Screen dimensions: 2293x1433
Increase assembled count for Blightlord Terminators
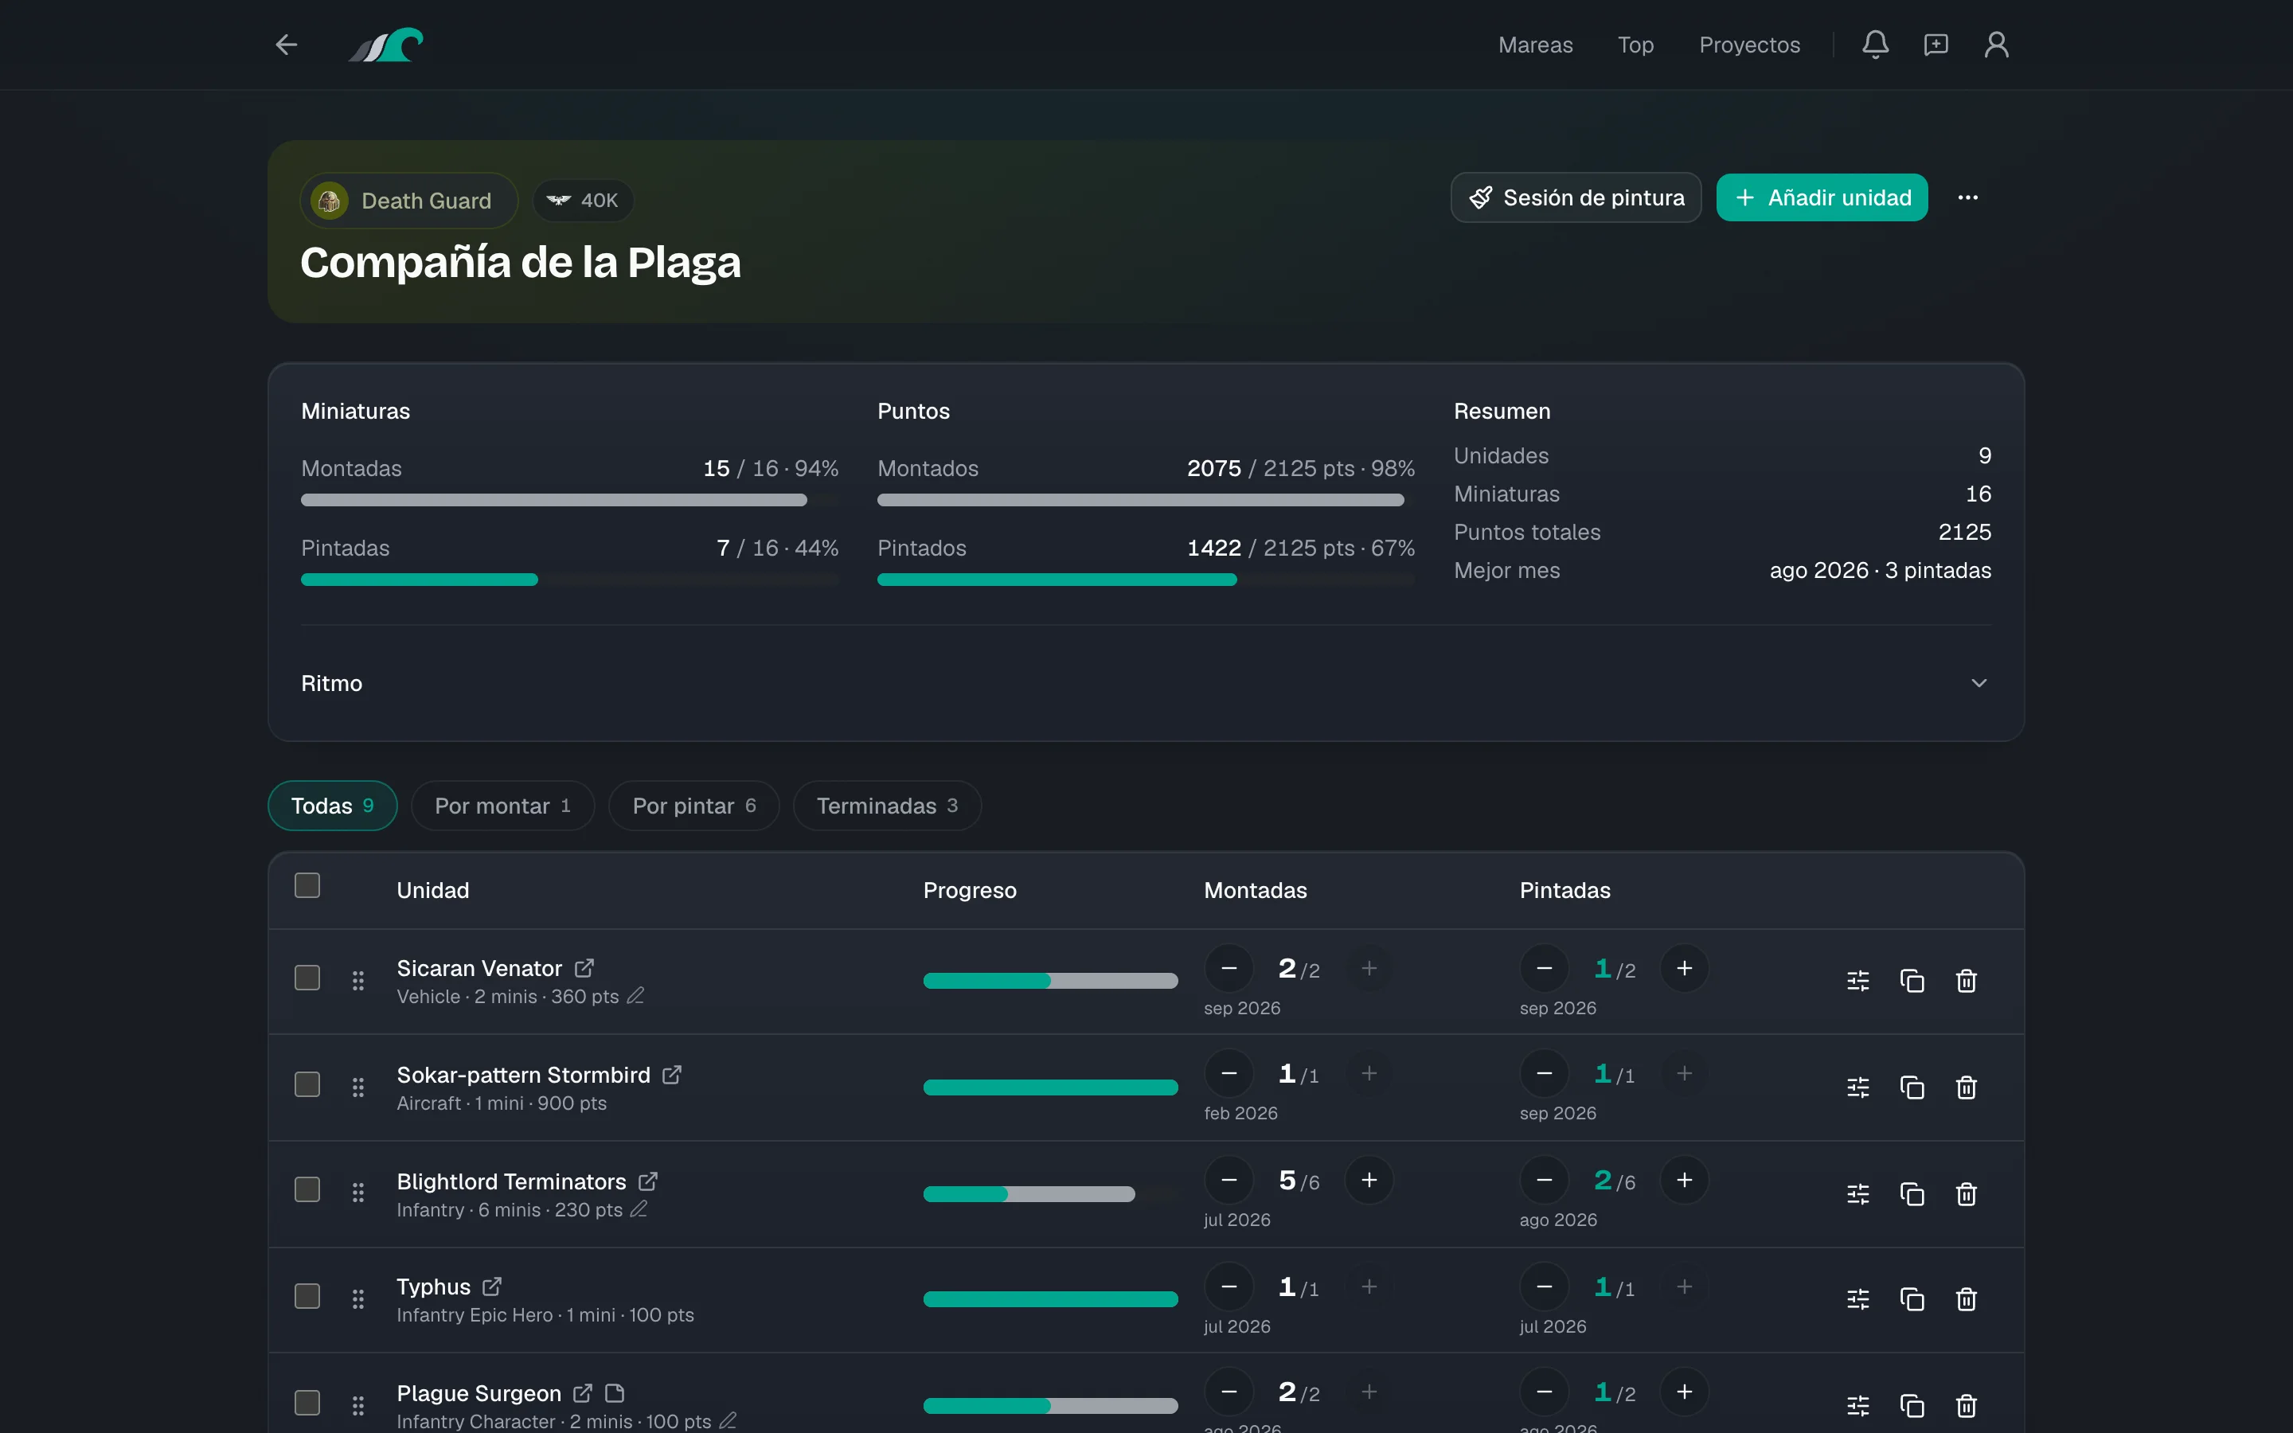coord(1369,1180)
